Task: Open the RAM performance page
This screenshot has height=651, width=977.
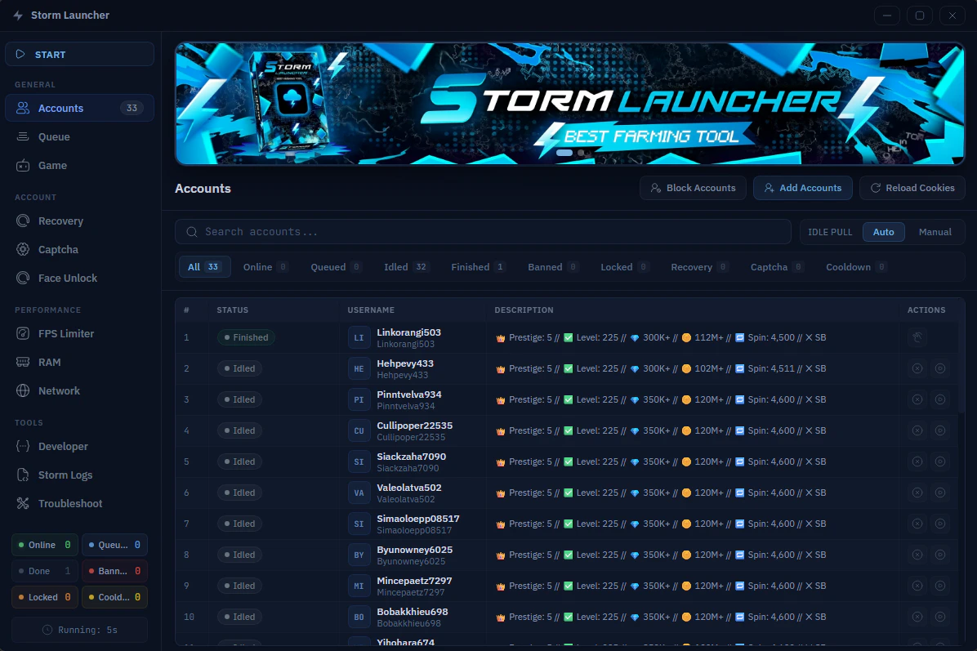Action: tap(79, 362)
